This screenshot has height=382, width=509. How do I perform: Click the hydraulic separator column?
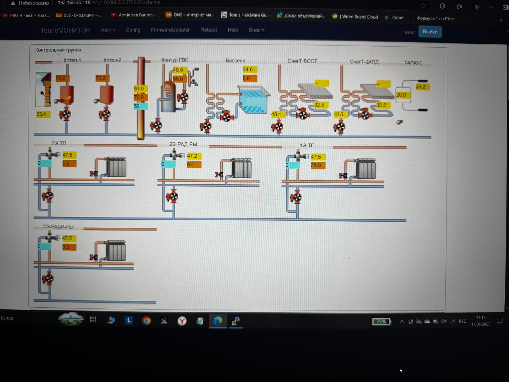(x=141, y=98)
